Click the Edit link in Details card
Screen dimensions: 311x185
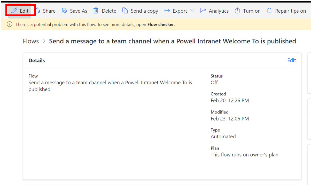click(x=292, y=60)
